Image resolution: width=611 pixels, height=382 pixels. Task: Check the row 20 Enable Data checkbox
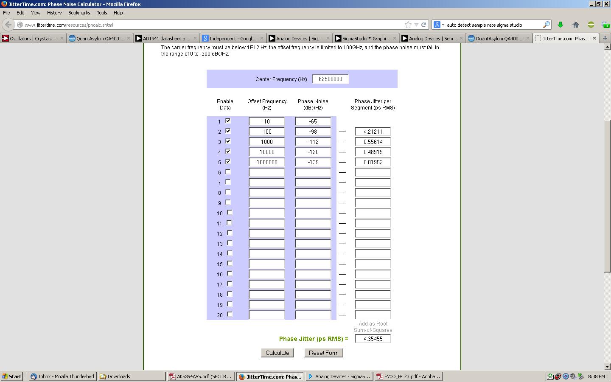[x=230, y=315]
